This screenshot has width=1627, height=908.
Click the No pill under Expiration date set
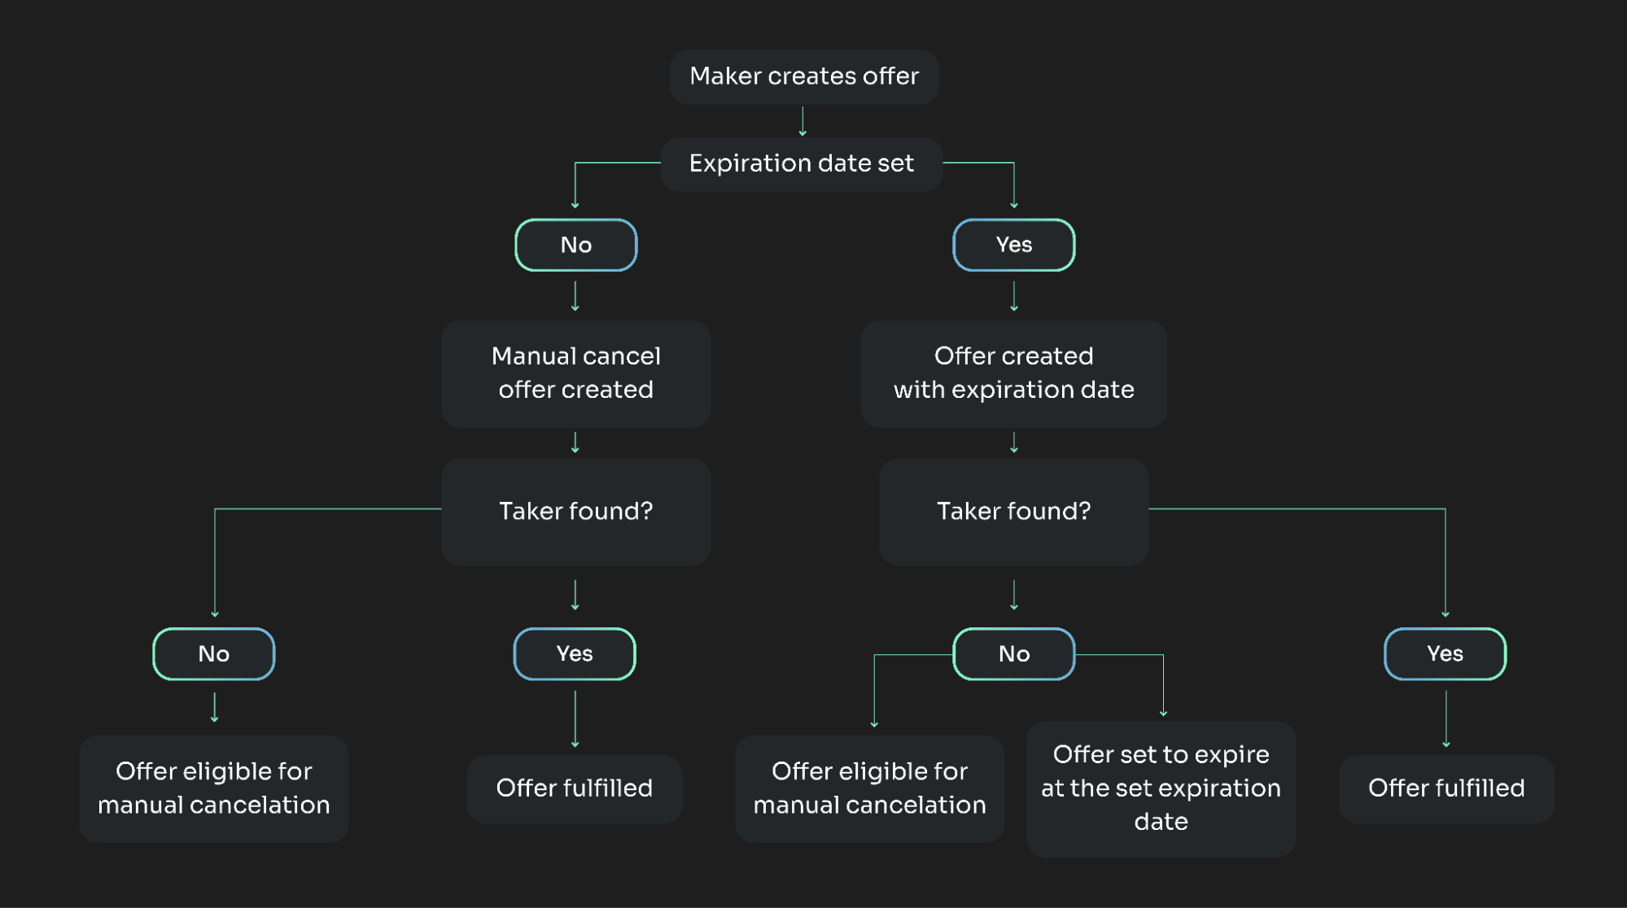pyautogui.click(x=576, y=245)
